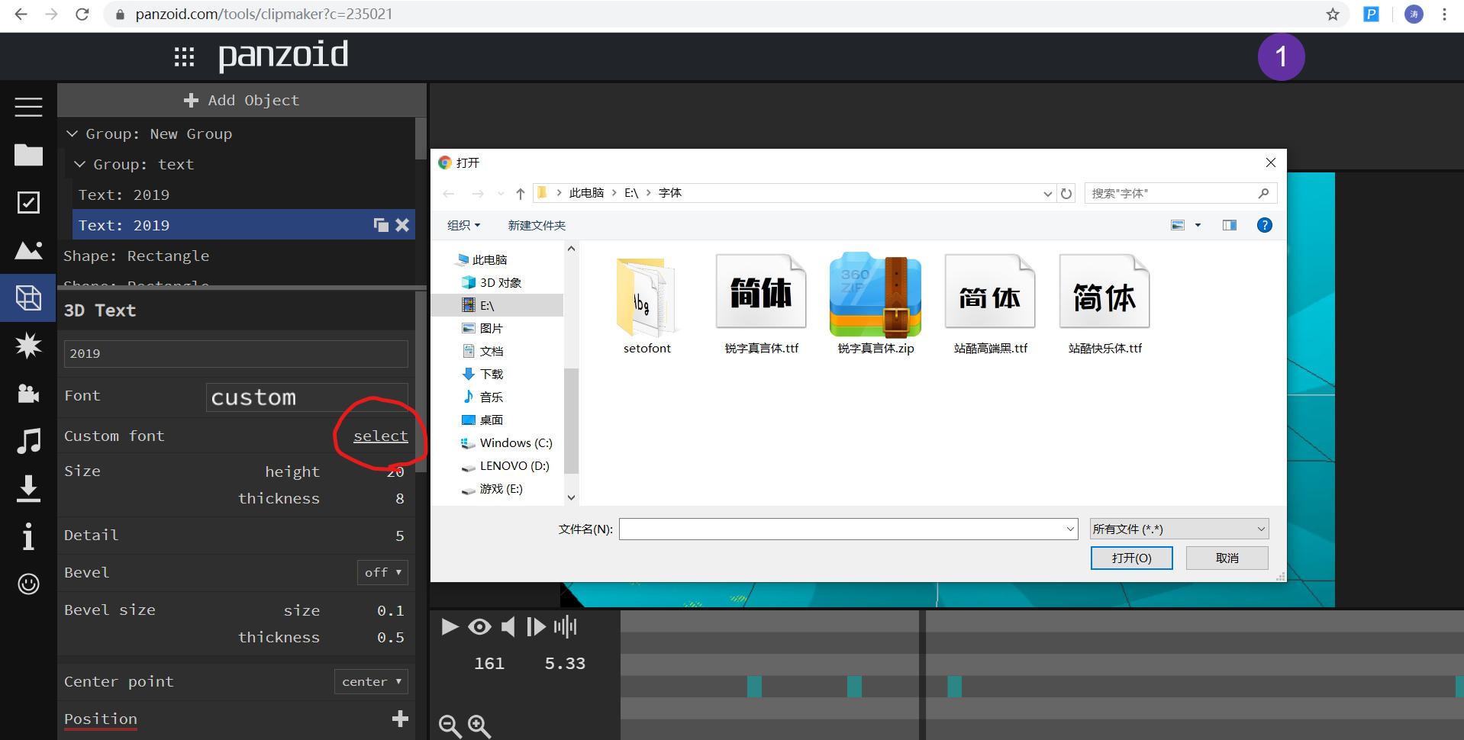The height and width of the screenshot is (740, 1464).
Task: Duplicate the selected Text: 2019 object
Action: point(380,225)
